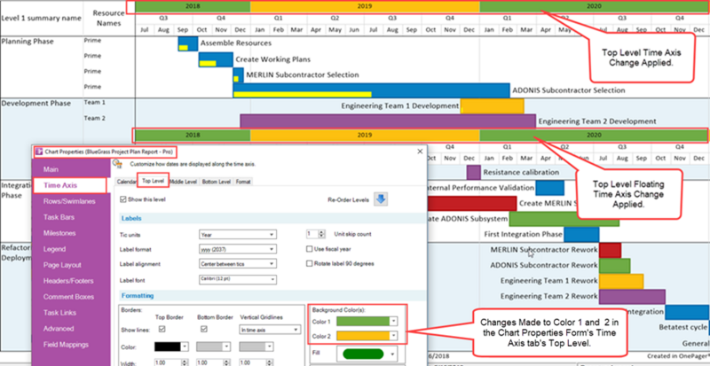
Task: Open the Top Border black color dropdown
Action: point(171,347)
